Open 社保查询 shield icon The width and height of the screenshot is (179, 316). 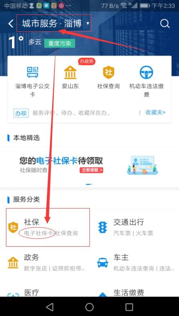(109, 72)
